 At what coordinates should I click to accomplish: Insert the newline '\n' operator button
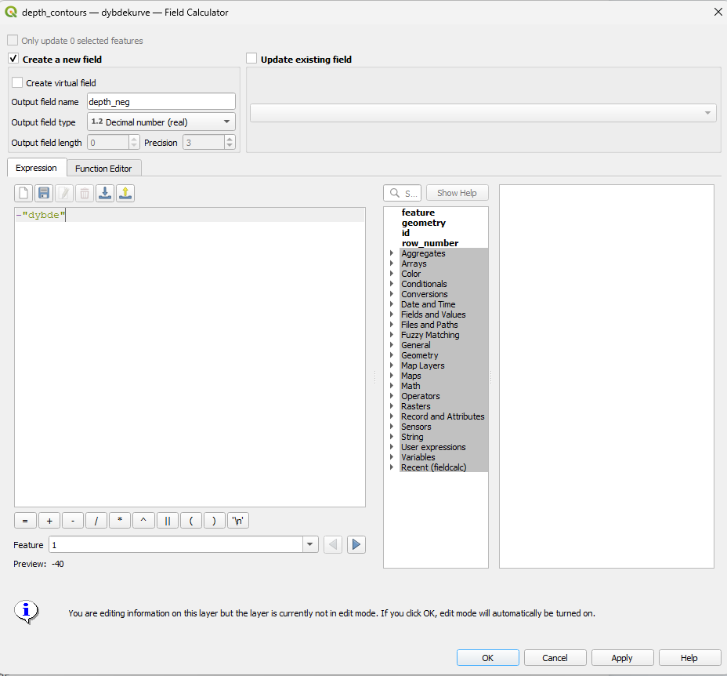(x=238, y=520)
